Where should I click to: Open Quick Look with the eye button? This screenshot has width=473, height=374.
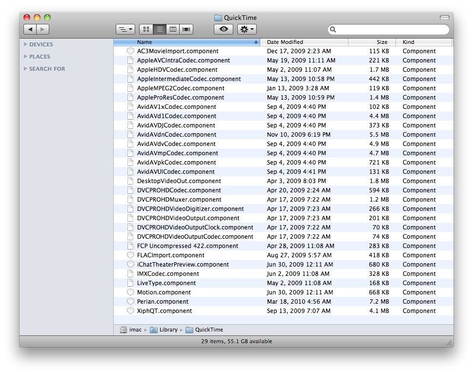pos(224,29)
